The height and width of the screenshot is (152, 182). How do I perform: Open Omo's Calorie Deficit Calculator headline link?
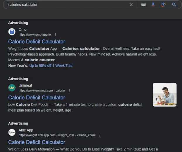pos(37,42)
